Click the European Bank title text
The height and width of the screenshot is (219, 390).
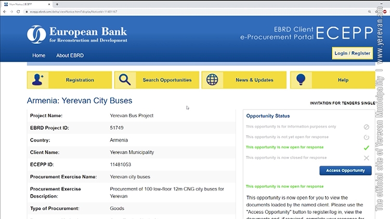click(x=88, y=32)
